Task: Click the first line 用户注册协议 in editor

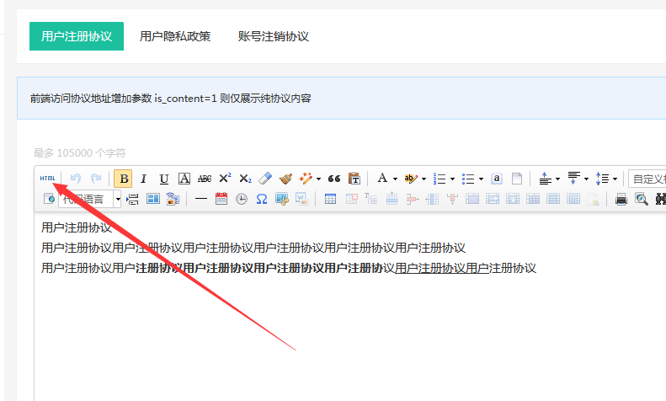Action: (77, 227)
